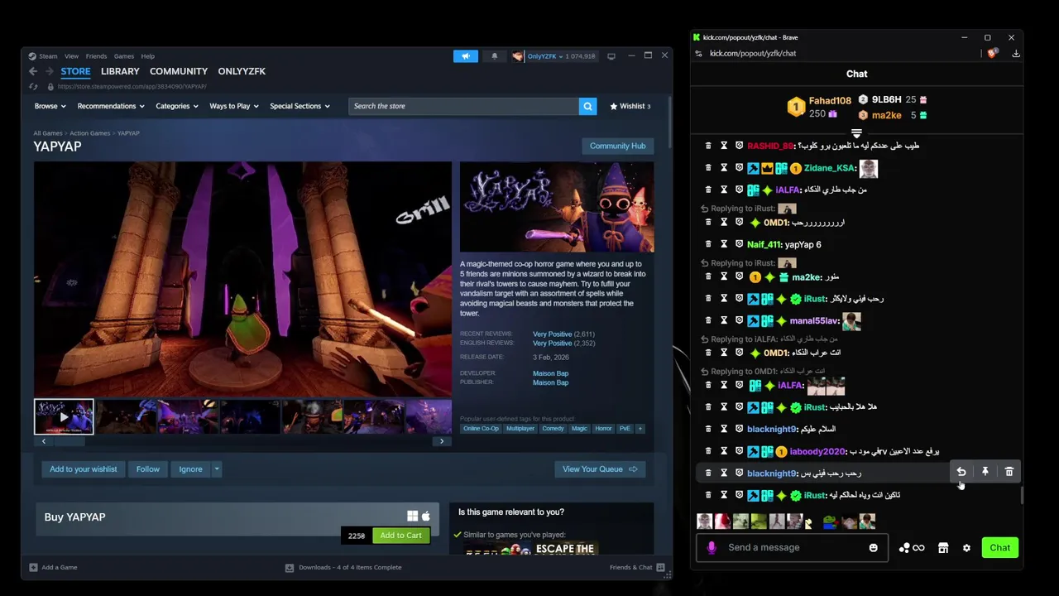Image resolution: width=1059 pixels, height=596 pixels.
Task: Click Add a Game plus icon
Action: pyautogui.click(x=33, y=568)
